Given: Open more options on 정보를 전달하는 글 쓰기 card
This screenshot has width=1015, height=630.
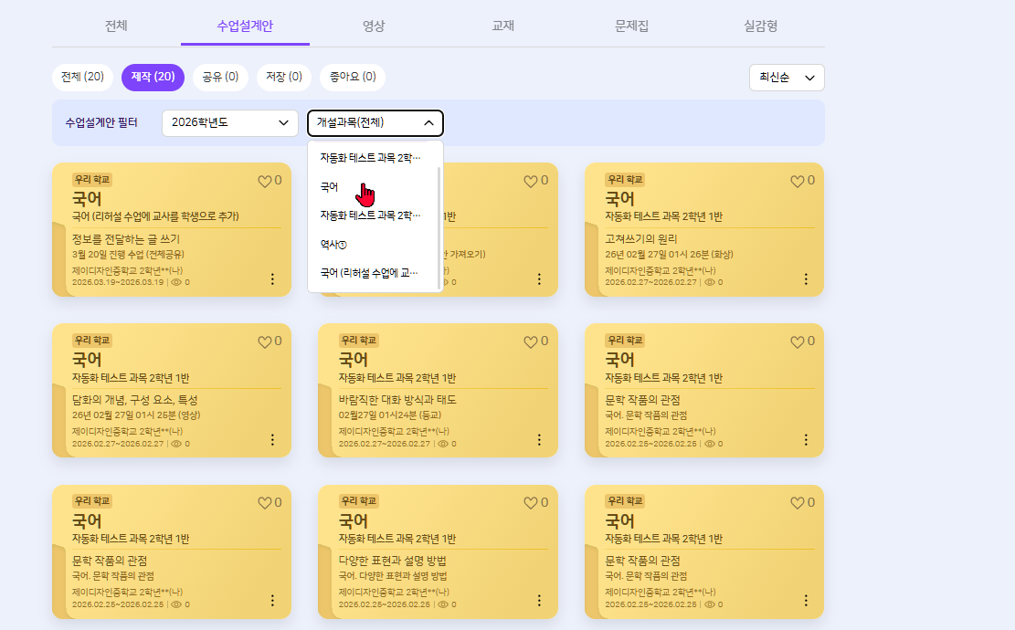Looking at the screenshot, I should coord(272,278).
